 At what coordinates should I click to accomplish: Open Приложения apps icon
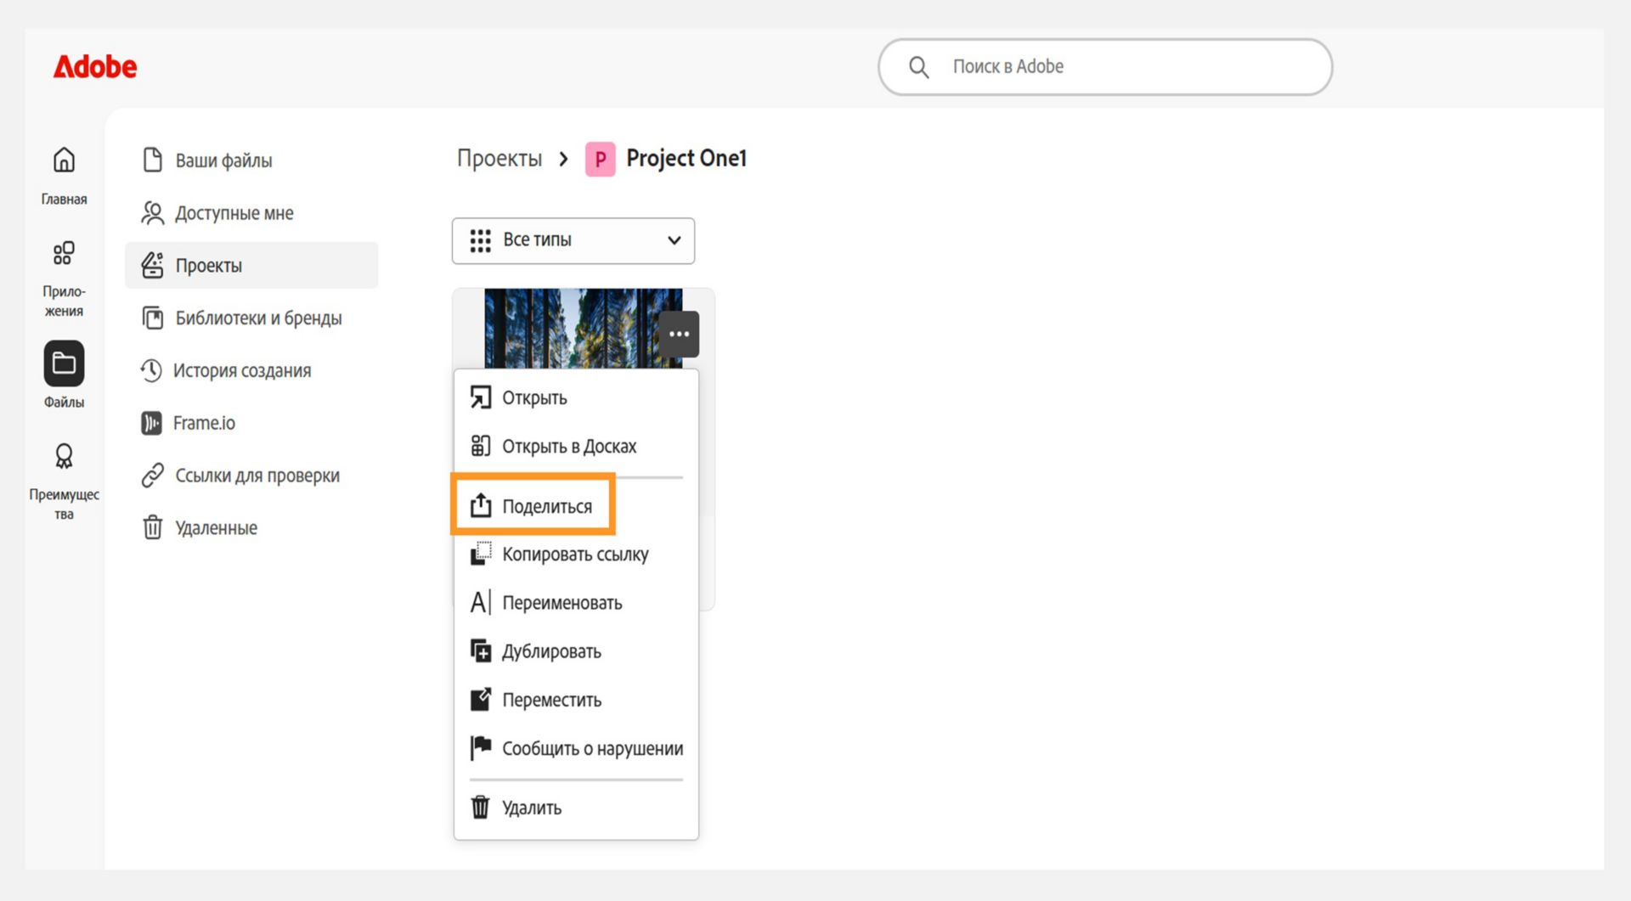[64, 253]
